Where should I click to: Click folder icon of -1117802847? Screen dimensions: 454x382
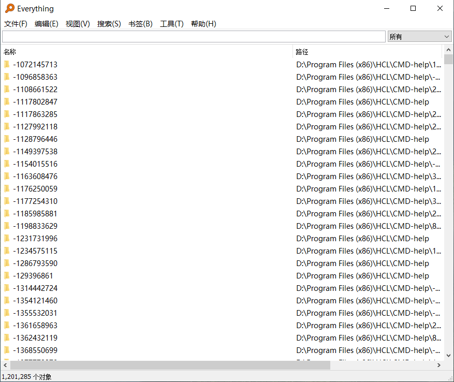click(7, 101)
